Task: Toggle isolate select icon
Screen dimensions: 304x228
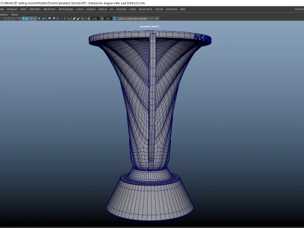Action: 68,18
